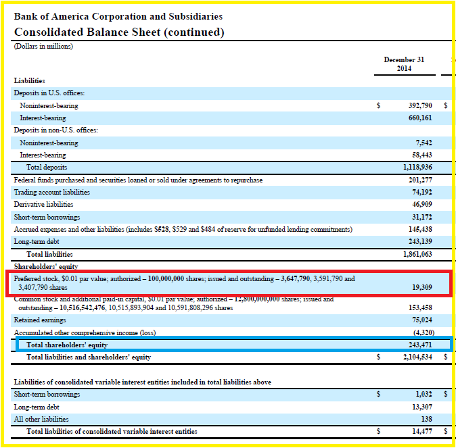Select the value 153,458
This screenshot has height=448, width=456.
point(420,307)
